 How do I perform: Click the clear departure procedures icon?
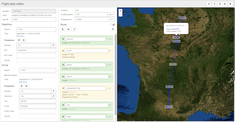click(x=19, y=40)
